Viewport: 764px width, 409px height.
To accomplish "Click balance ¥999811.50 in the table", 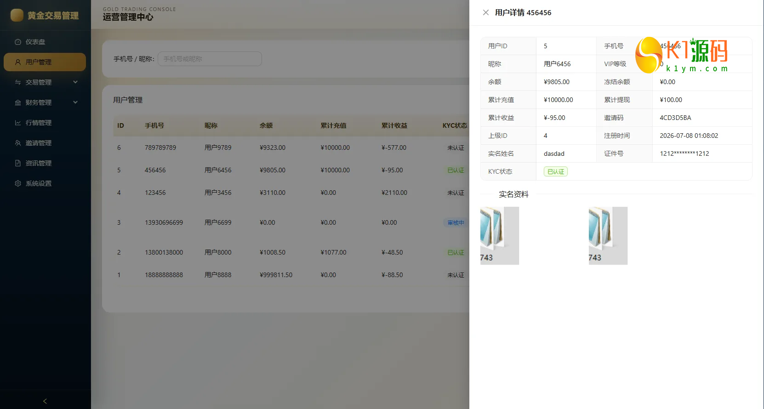I will click(x=276, y=275).
